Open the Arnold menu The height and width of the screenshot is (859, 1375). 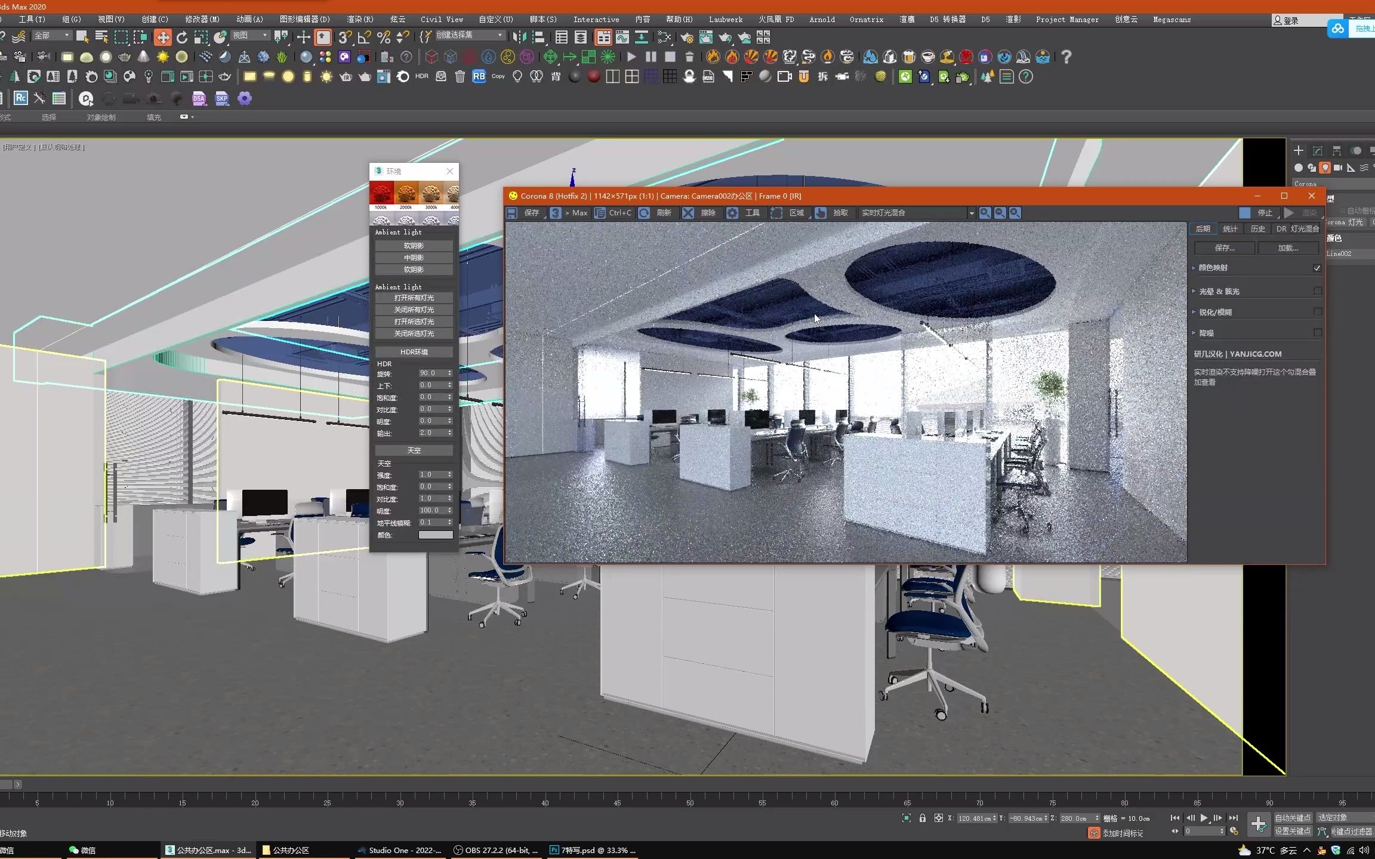click(822, 19)
